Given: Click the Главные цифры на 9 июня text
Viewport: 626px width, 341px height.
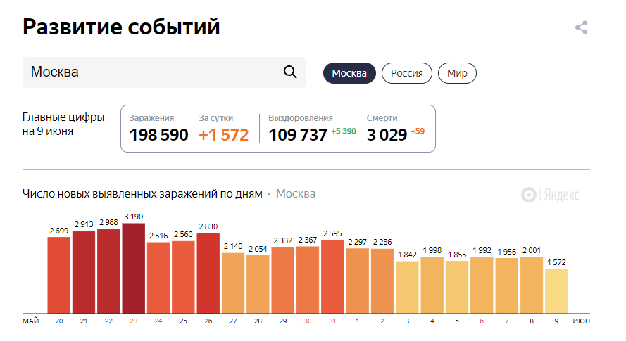Looking at the screenshot, I should coord(63,124).
